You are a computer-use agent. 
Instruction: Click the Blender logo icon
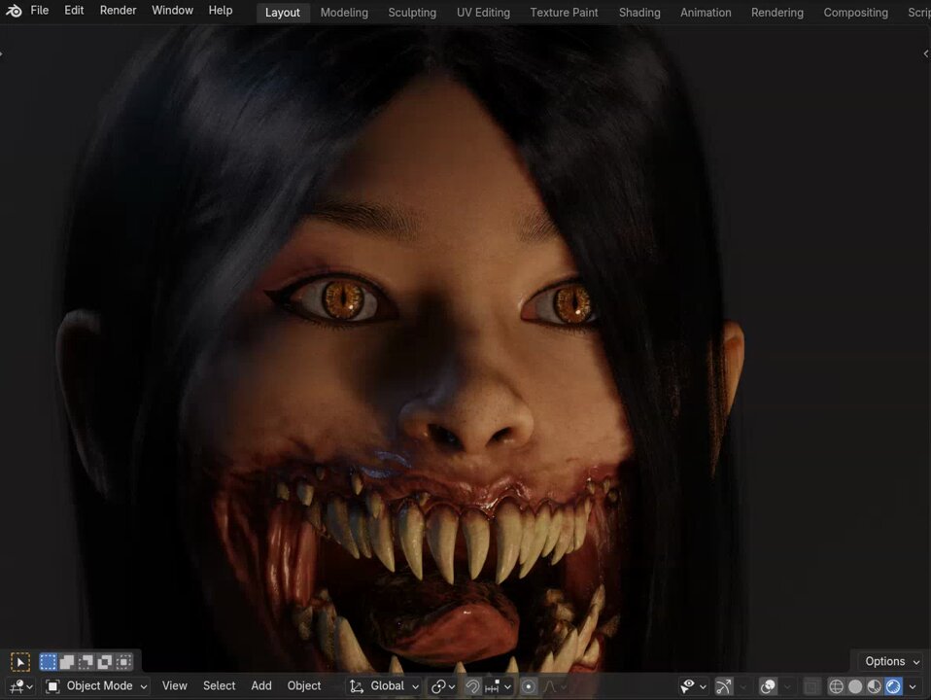[14, 11]
